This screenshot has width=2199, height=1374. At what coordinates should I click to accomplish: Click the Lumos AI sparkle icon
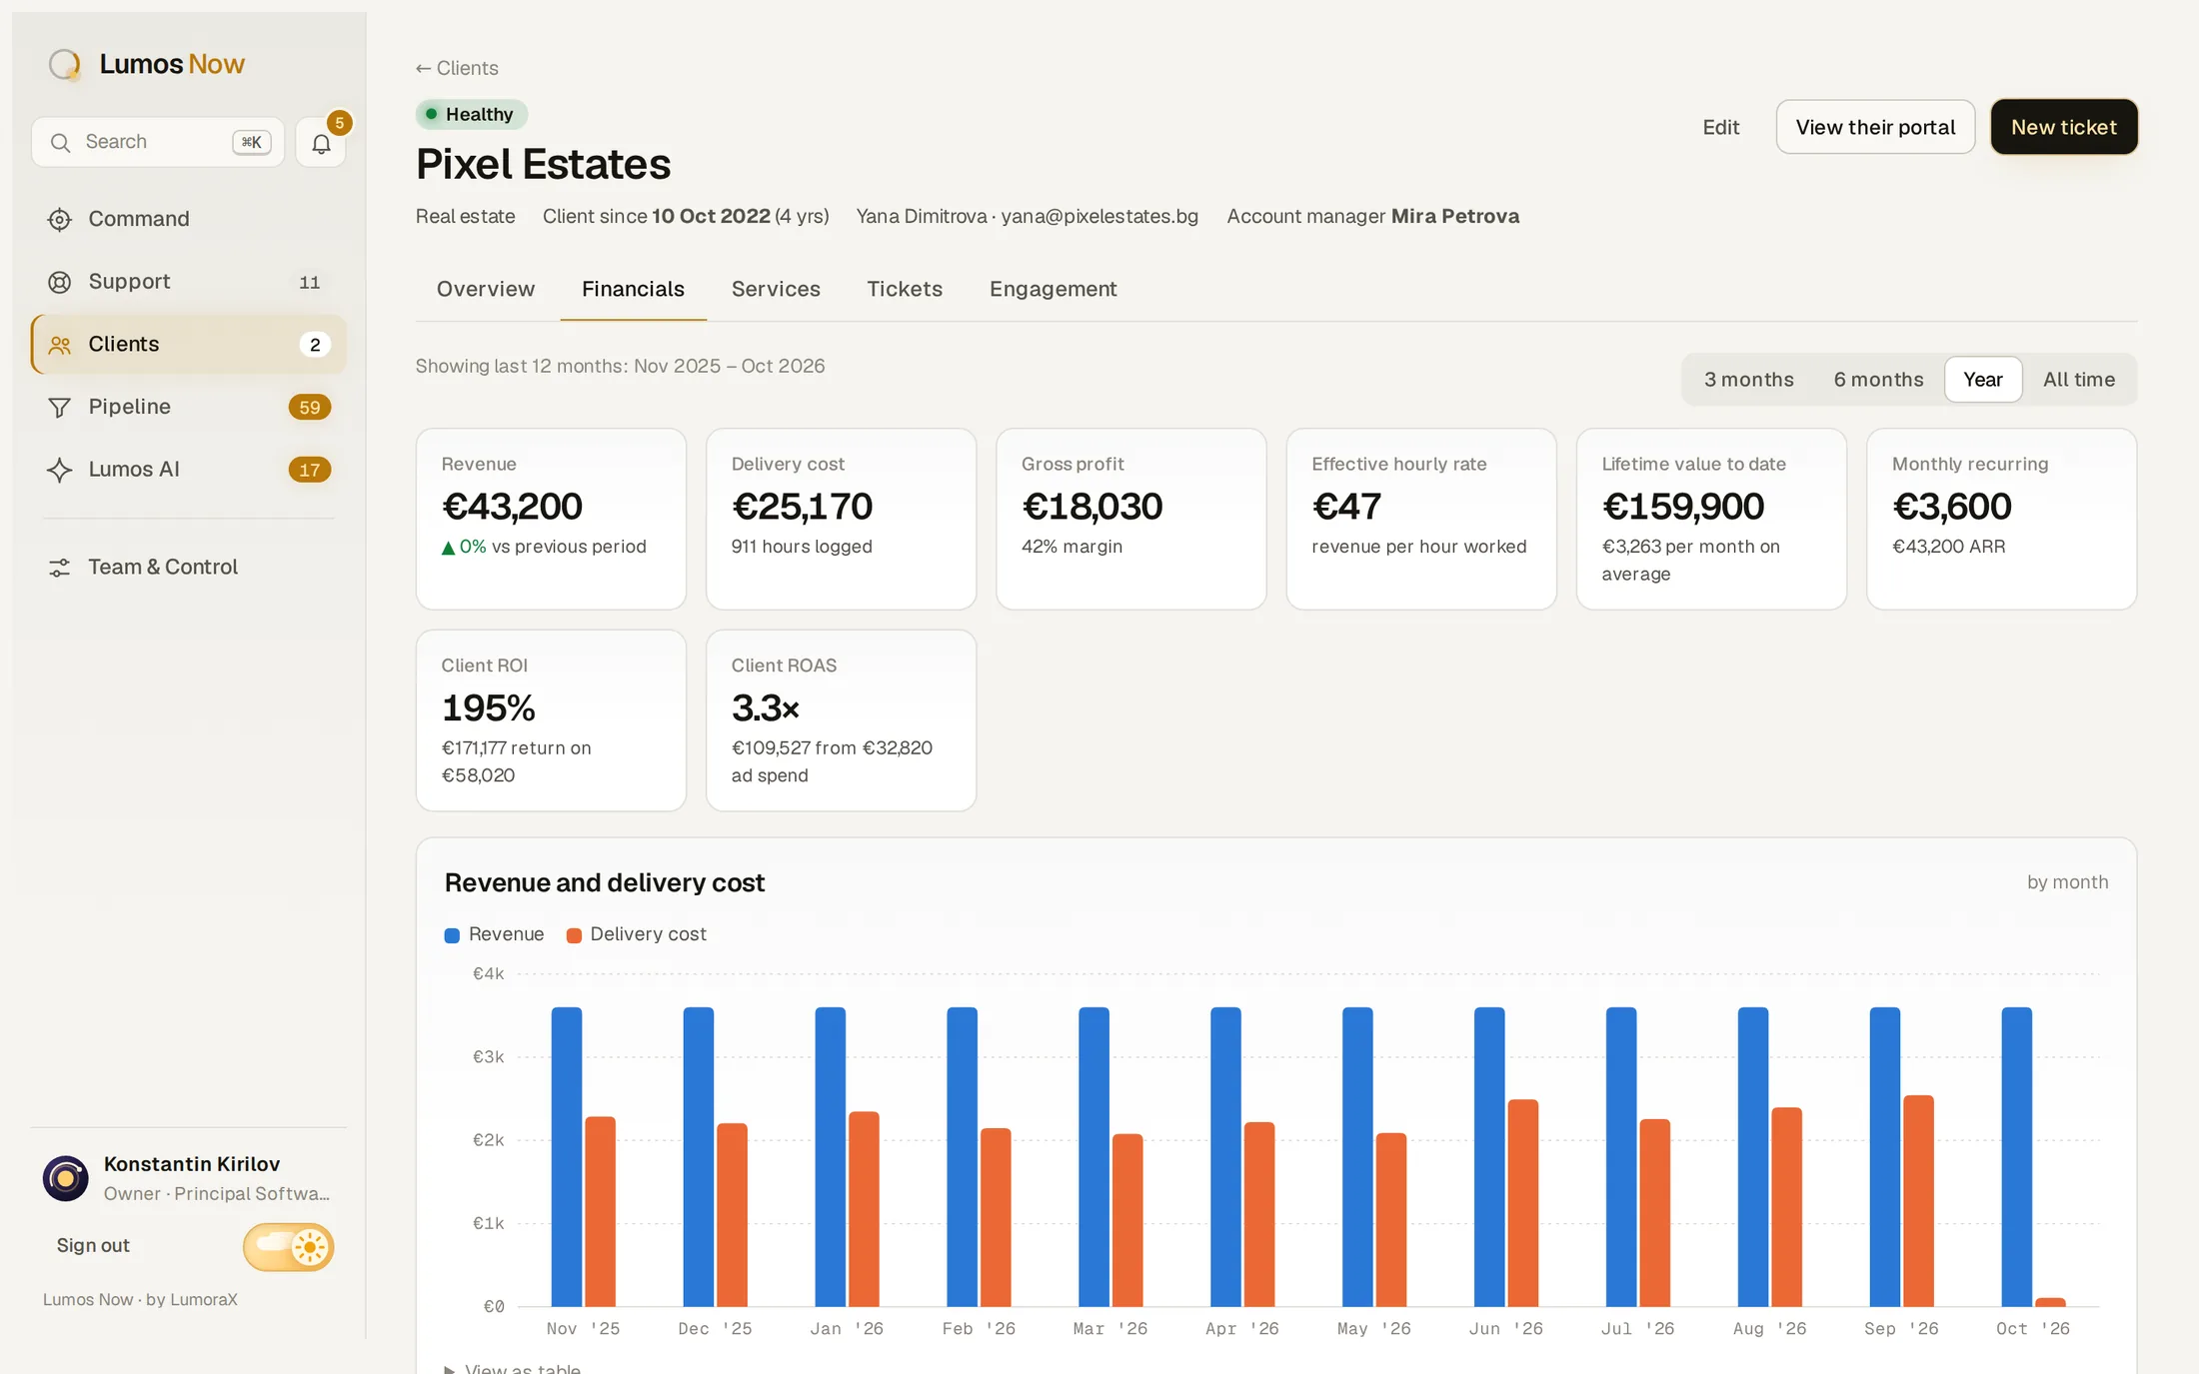(60, 470)
